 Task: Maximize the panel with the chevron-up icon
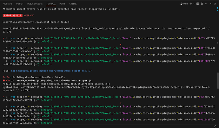211,4
